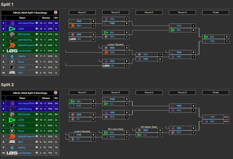233x159 pixels.
Task: Click the Split 2 section heading
Action: tap(7, 85)
